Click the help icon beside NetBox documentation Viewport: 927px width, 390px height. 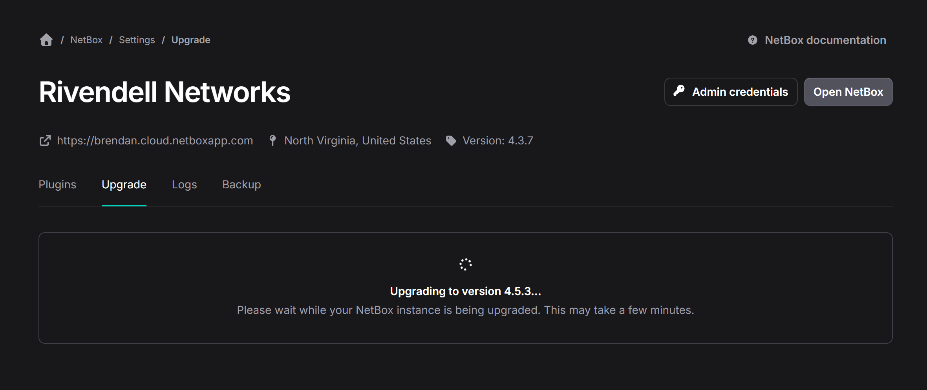pos(752,40)
